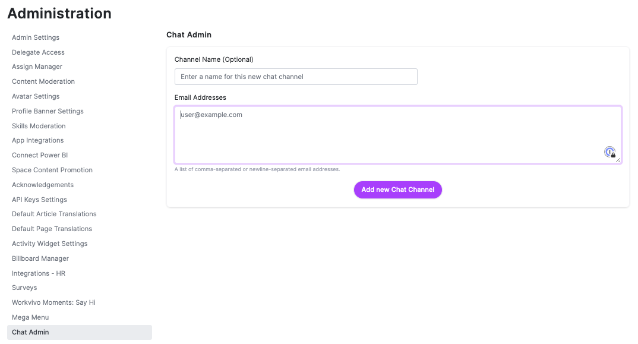This screenshot has width=638, height=344.
Task: Select the highlighted Chat Admin item
Action: [x=80, y=332]
